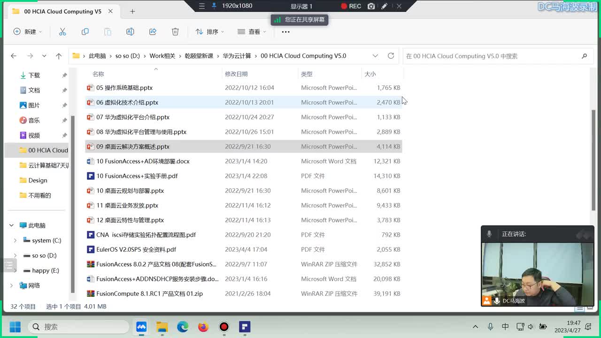Collapse the 此电脑 tree node
Image resolution: width=601 pixels, height=338 pixels.
click(x=12, y=225)
